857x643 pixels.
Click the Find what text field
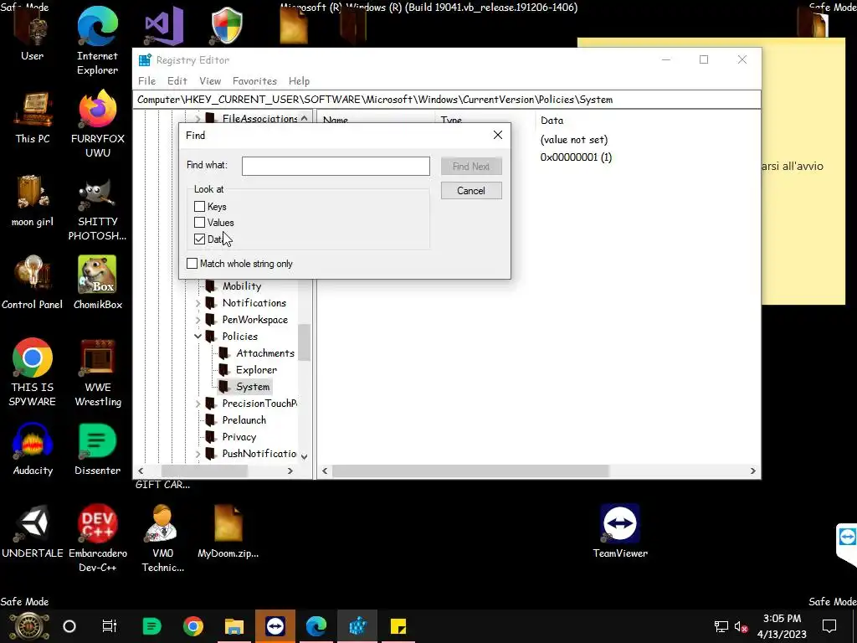click(x=336, y=166)
